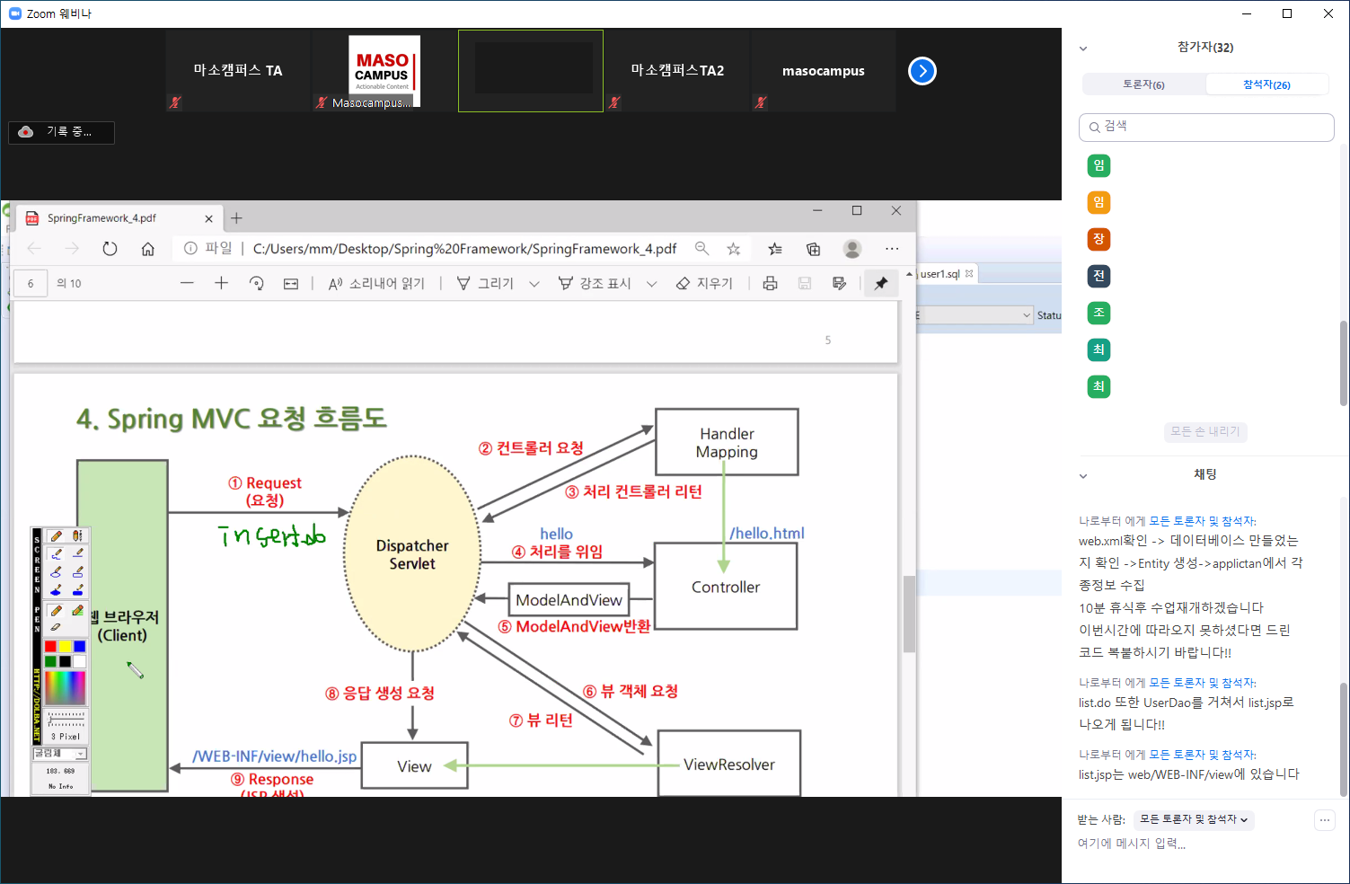Click the erase (지우기) button
Screen dimensions: 1350x884
tap(704, 284)
